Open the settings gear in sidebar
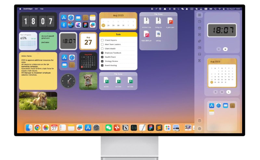Image resolution: width=260 pixels, height=160 pixels. pyautogui.click(x=200, y=129)
